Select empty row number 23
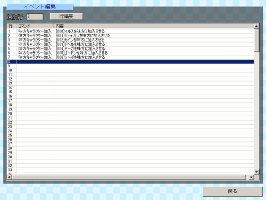 130,126
